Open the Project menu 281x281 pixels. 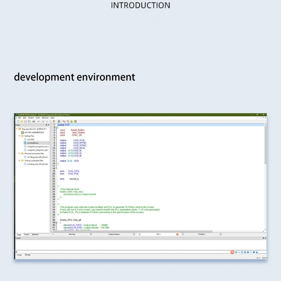pos(31,118)
